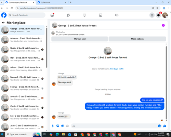Go back using the Marketplace back arrow
This screenshot has width=171, height=137.
(x=3, y=23)
